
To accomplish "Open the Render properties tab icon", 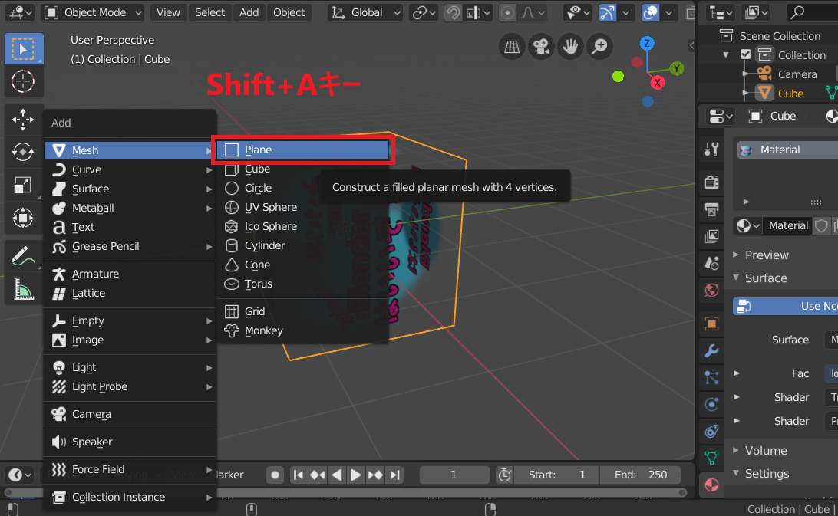I will point(711,182).
